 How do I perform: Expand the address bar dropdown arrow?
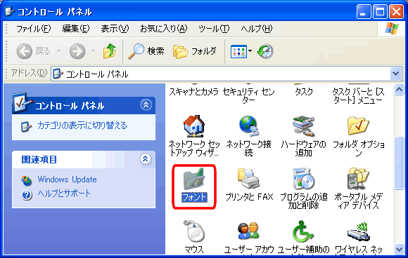point(395,74)
